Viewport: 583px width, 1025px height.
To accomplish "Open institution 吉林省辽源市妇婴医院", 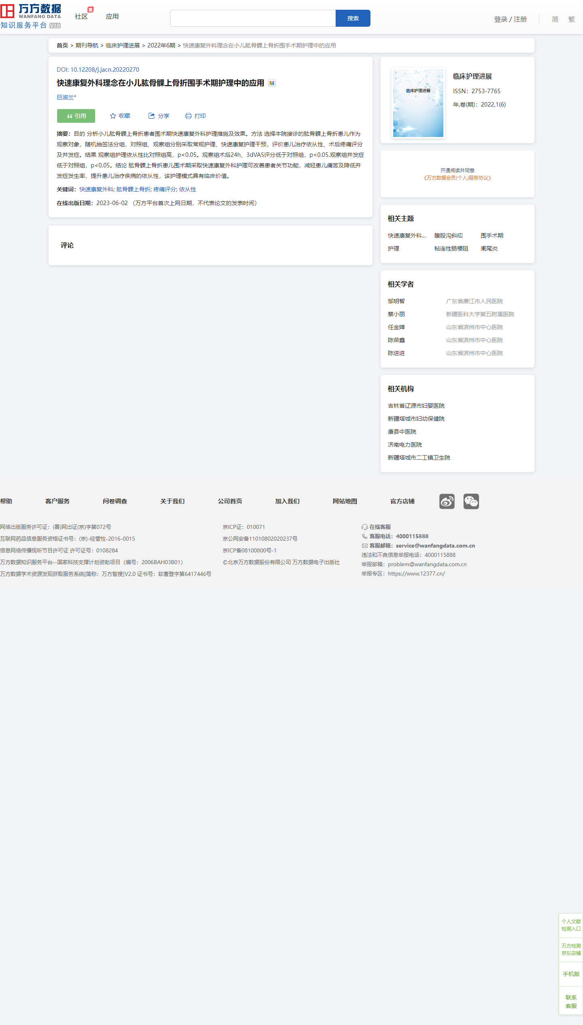I will (416, 406).
